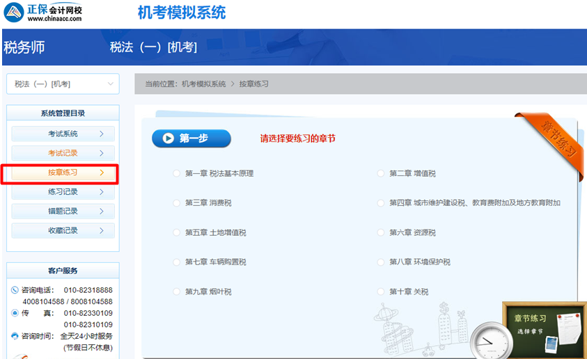
Task: Select 第一章 税法基本原理 radio button
Action: [176, 173]
